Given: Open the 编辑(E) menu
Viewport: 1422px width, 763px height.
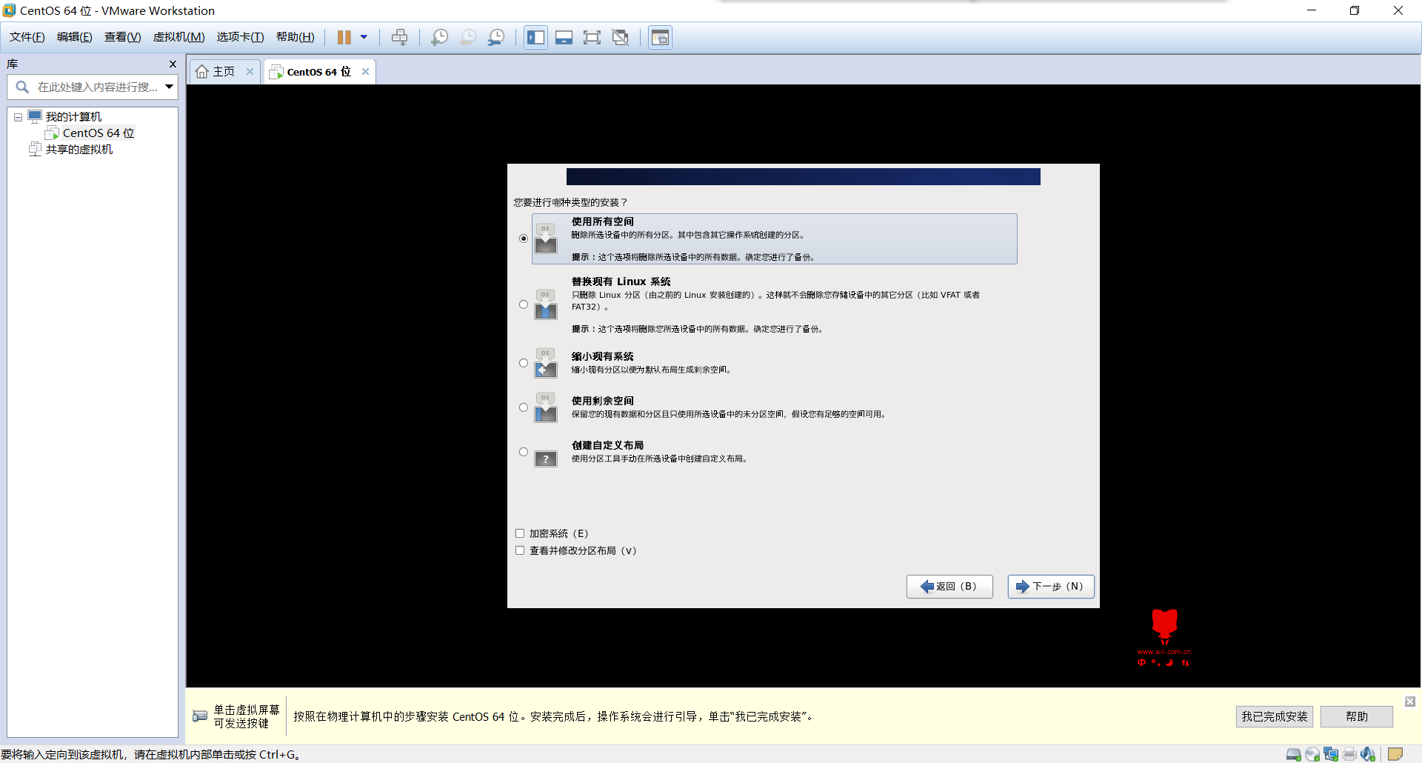Looking at the screenshot, I should click(x=75, y=37).
